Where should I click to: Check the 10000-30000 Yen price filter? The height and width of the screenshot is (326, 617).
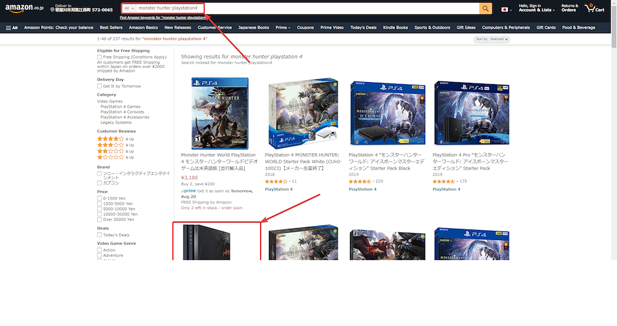pos(99,215)
